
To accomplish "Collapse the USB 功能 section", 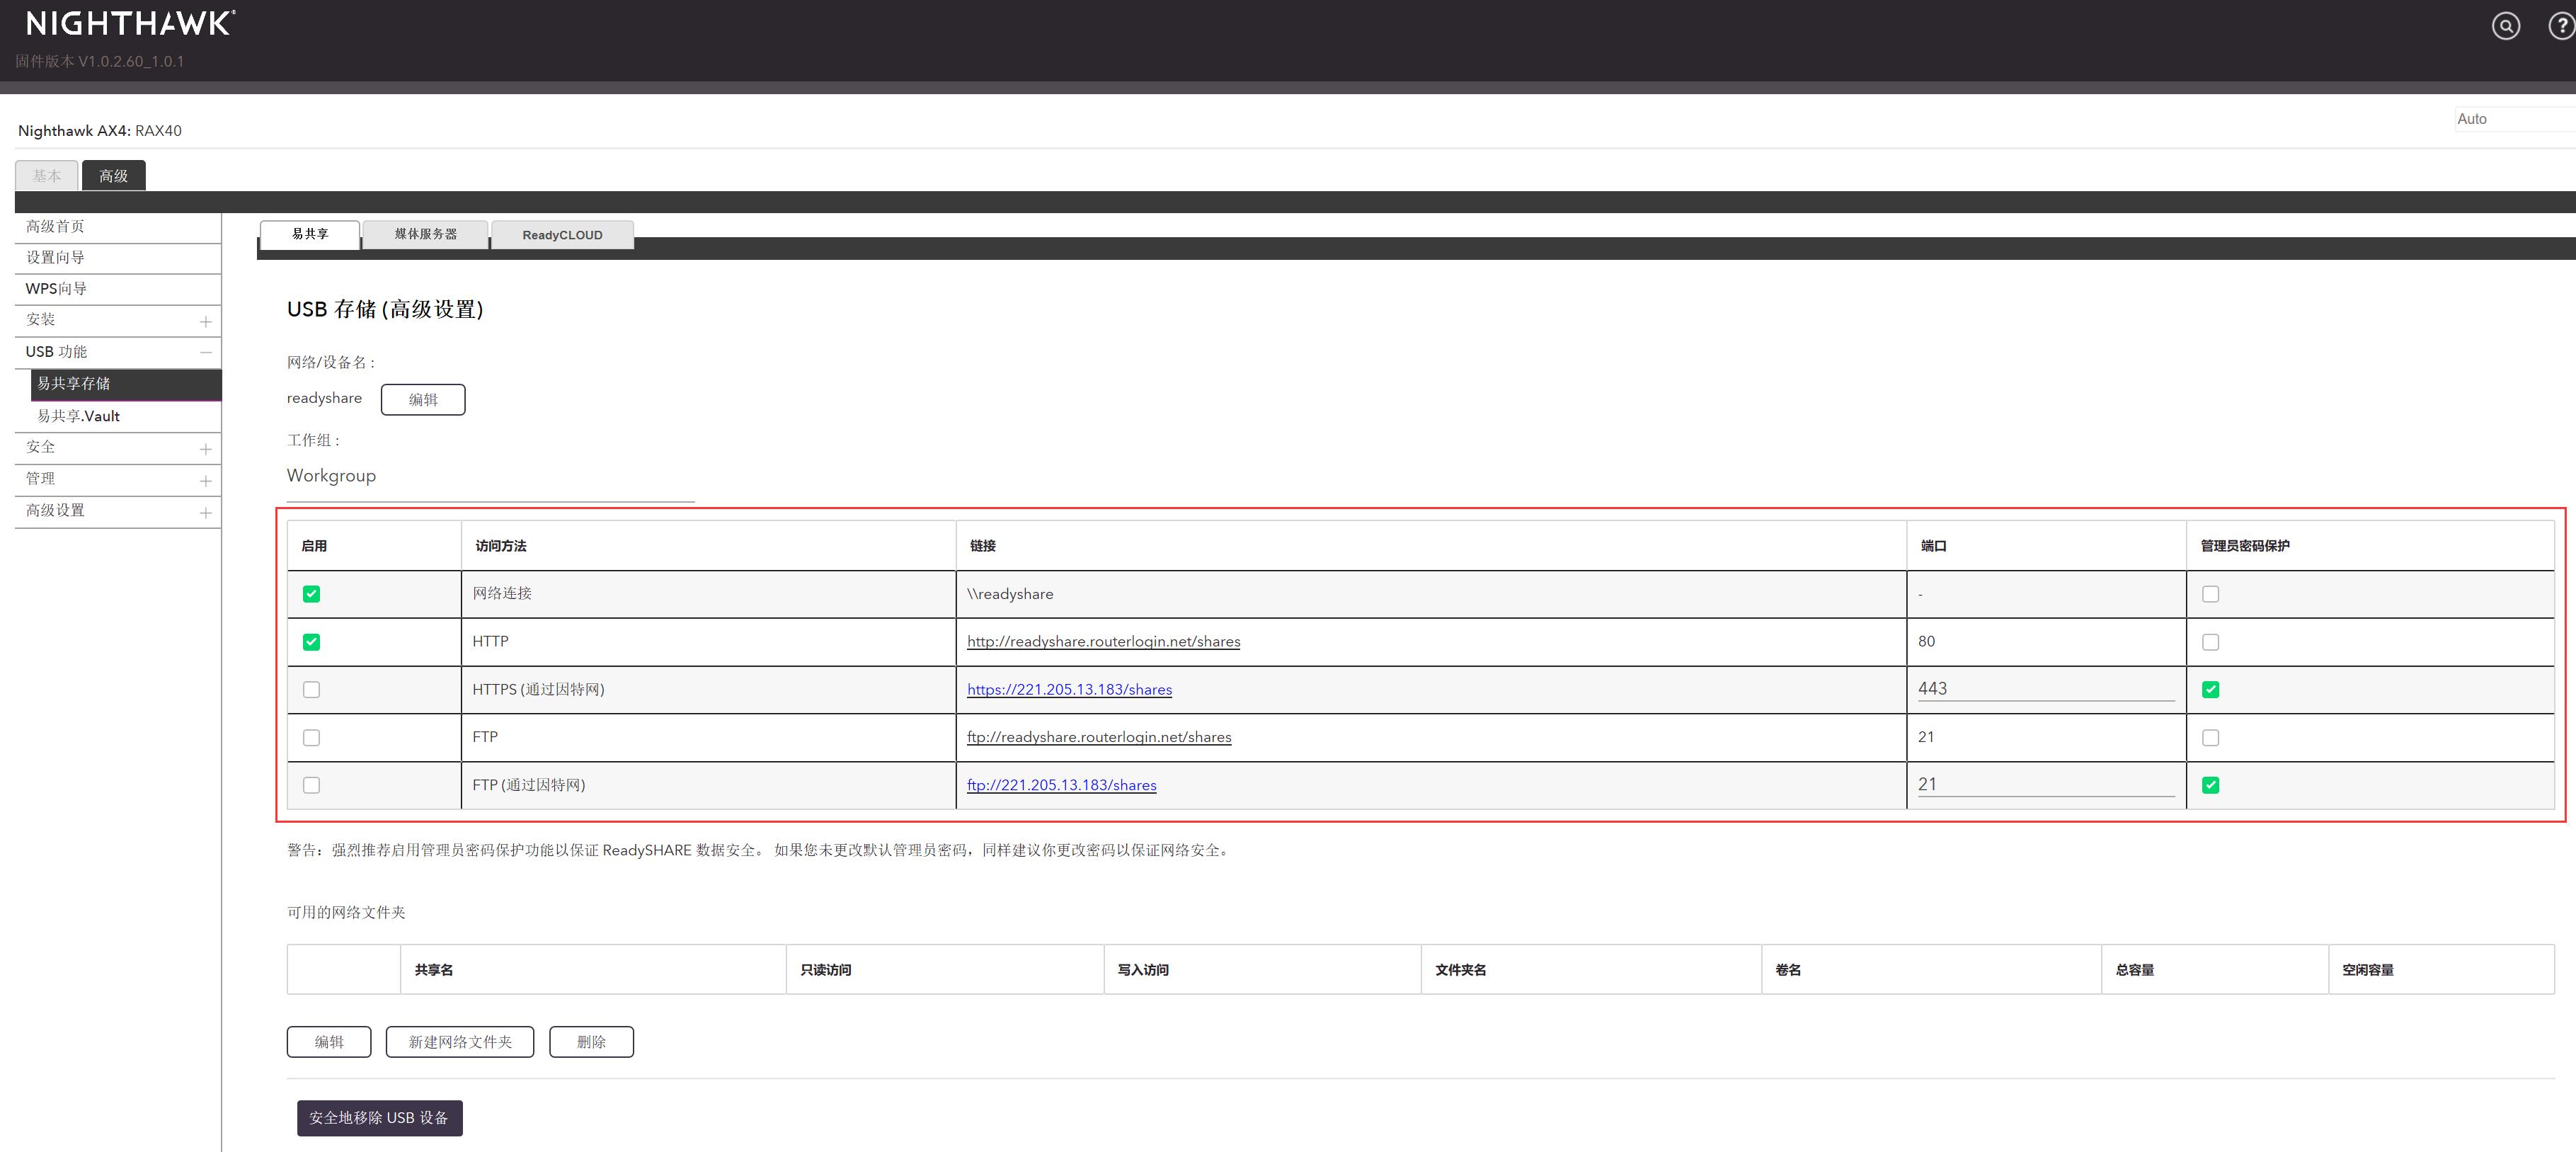I will pos(205,352).
